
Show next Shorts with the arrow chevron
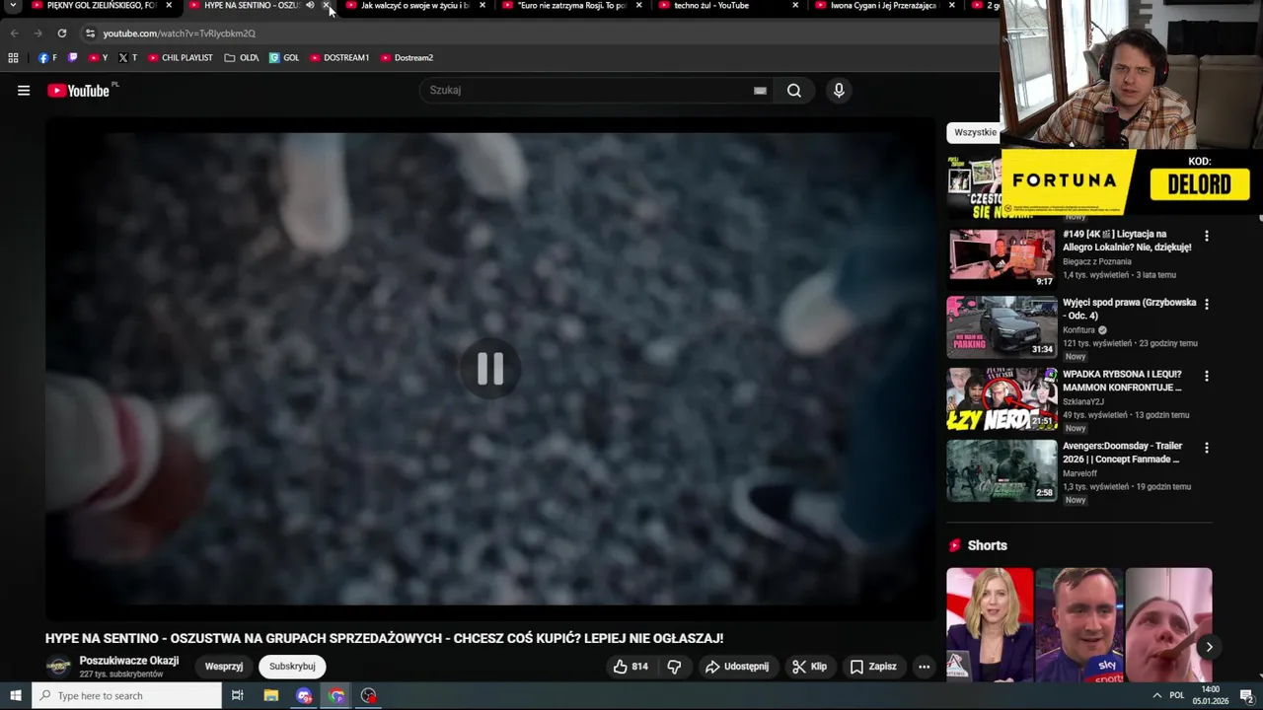(1209, 647)
